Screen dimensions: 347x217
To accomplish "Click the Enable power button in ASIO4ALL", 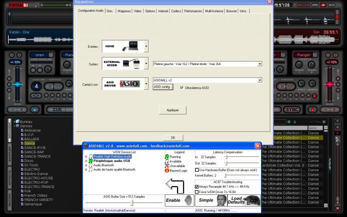I will tap(180, 200).
